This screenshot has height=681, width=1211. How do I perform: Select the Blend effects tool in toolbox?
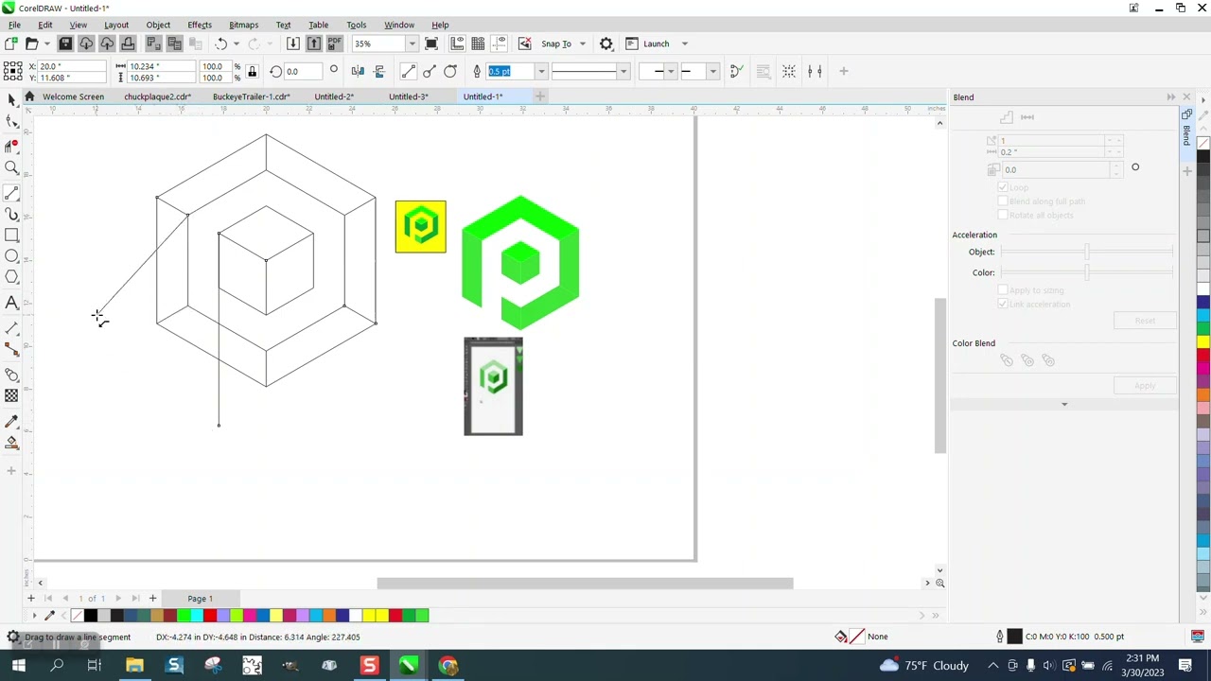pyautogui.click(x=11, y=375)
